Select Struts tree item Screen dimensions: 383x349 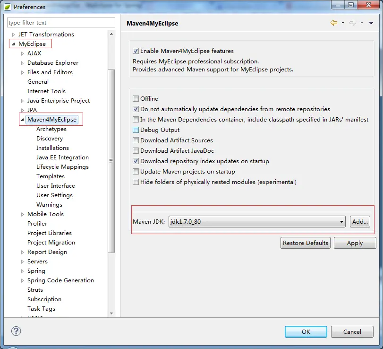35,290
